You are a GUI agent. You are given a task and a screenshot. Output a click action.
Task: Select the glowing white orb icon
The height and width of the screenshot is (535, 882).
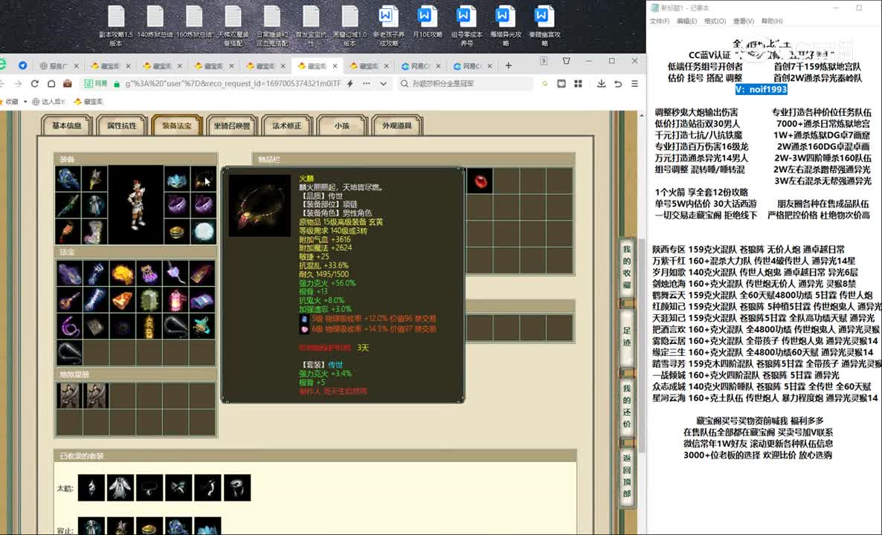pos(204,232)
